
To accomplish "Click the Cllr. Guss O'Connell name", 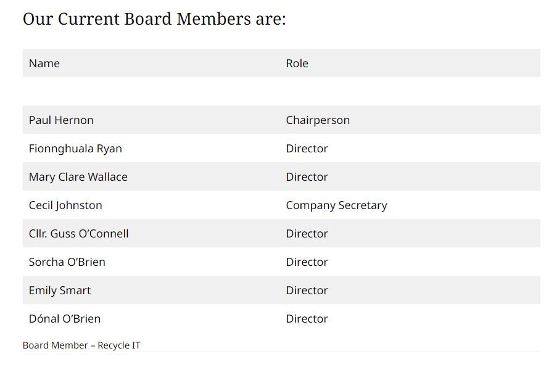I will tap(79, 234).
